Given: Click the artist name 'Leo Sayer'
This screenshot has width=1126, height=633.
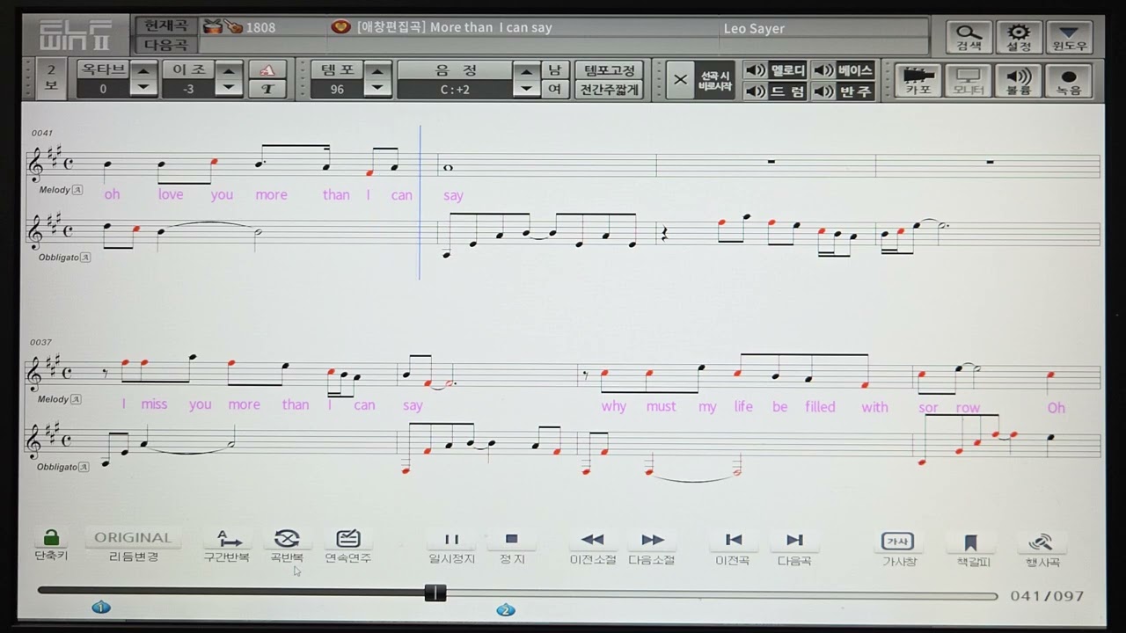Looking at the screenshot, I should point(754,28).
